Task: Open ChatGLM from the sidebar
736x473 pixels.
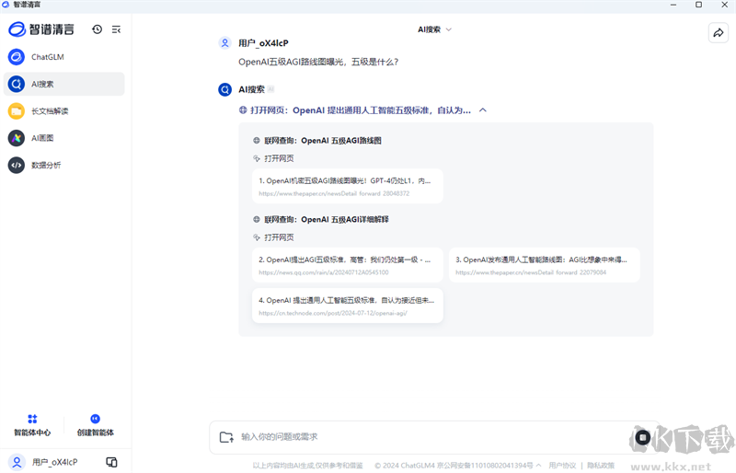Action: [x=63, y=57]
